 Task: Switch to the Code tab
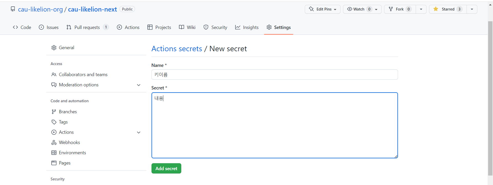tap(22, 27)
